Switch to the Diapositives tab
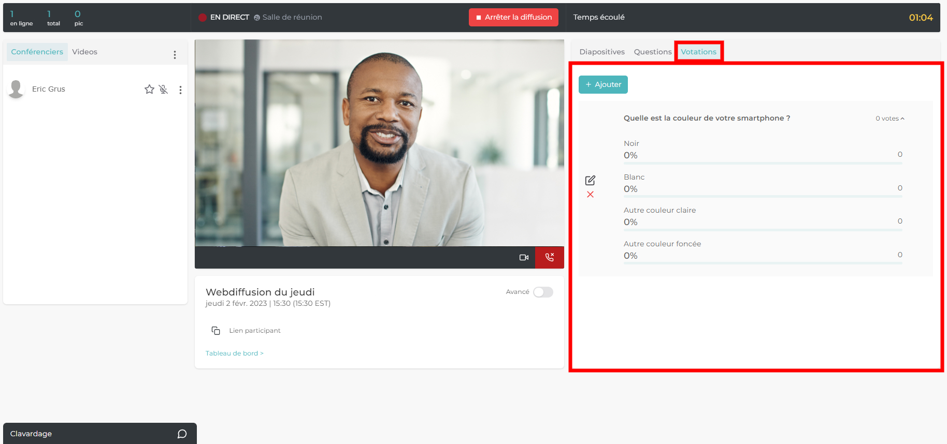Screen dimensions: 947x444 [x=601, y=52]
